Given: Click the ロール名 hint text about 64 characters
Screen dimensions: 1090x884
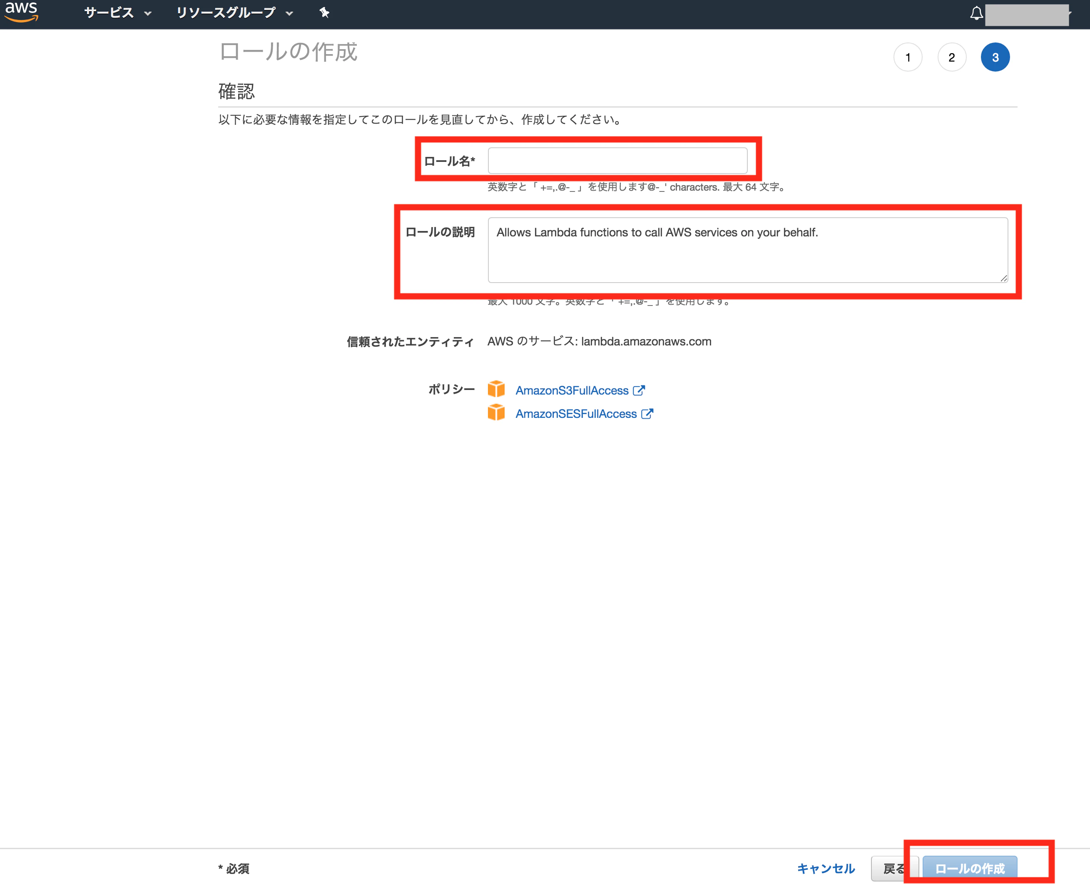Looking at the screenshot, I should (x=637, y=187).
